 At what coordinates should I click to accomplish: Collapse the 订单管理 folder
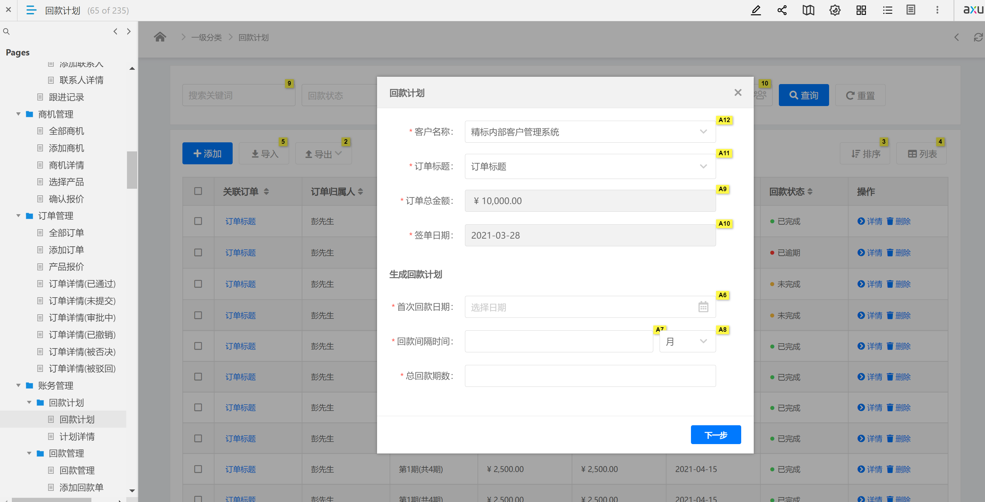pyautogui.click(x=18, y=216)
